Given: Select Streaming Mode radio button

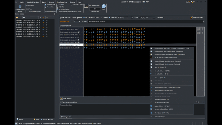Looking at the screenshot, I should 46,5.
